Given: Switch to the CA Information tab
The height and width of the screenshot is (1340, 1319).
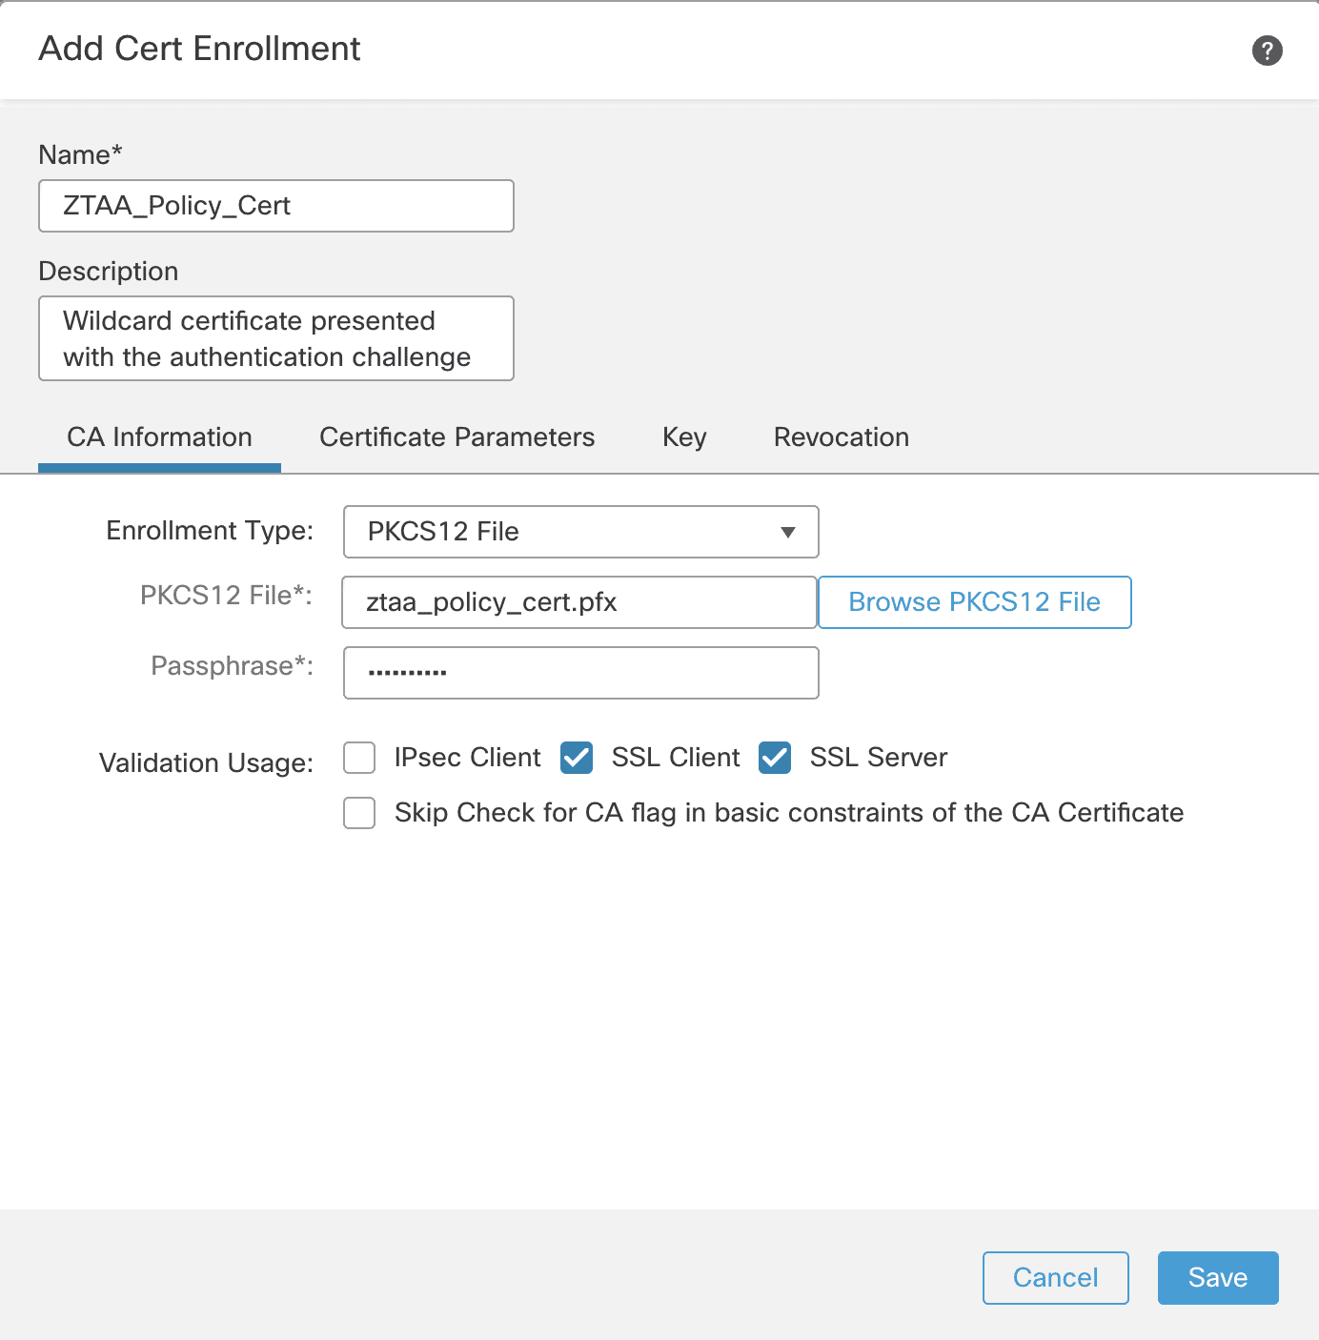Looking at the screenshot, I should pyautogui.click(x=159, y=437).
